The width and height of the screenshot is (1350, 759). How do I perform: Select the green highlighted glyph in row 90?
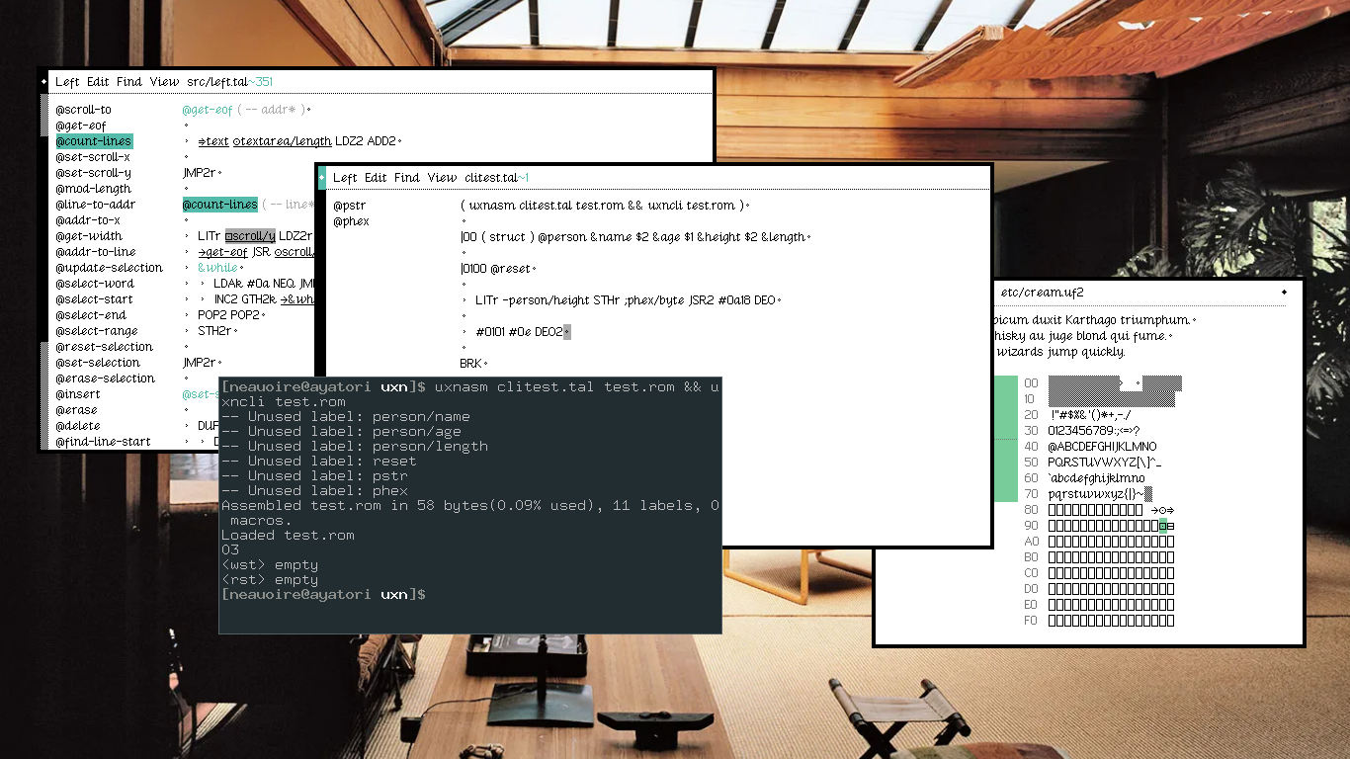pos(1163,526)
